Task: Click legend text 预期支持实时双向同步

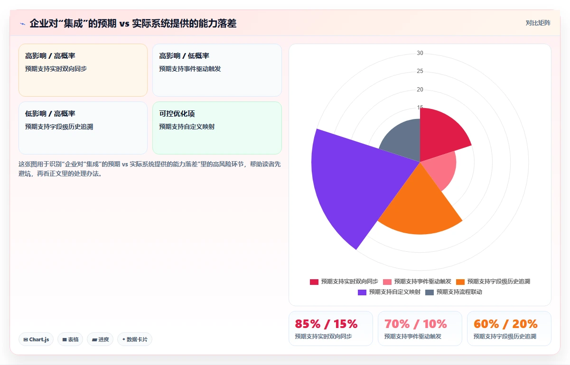Action: click(x=350, y=282)
